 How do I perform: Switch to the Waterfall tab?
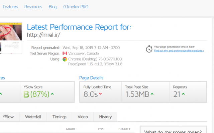(33, 117)
